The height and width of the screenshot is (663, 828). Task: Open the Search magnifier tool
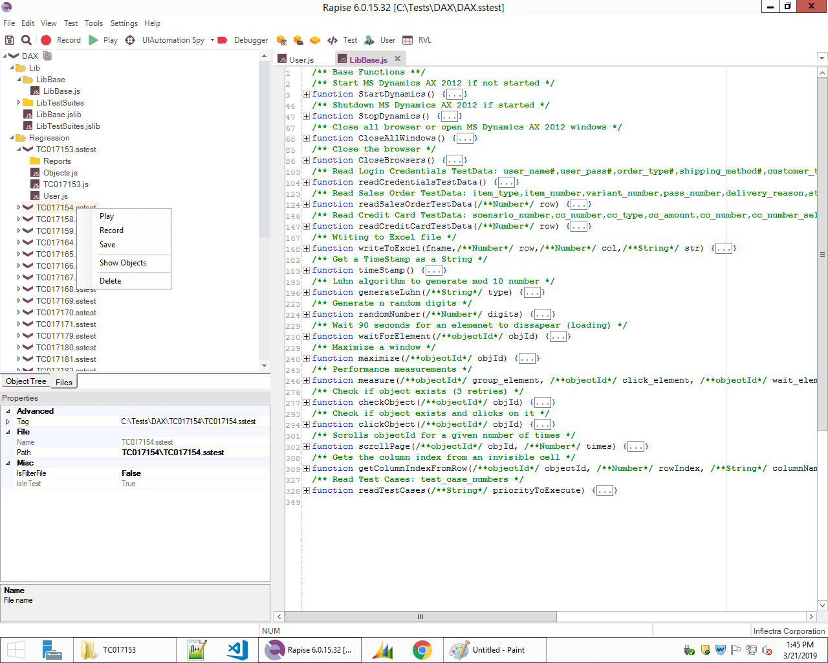(27, 40)
